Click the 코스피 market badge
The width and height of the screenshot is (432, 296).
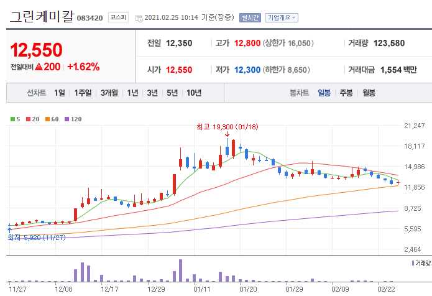point(119,17)
